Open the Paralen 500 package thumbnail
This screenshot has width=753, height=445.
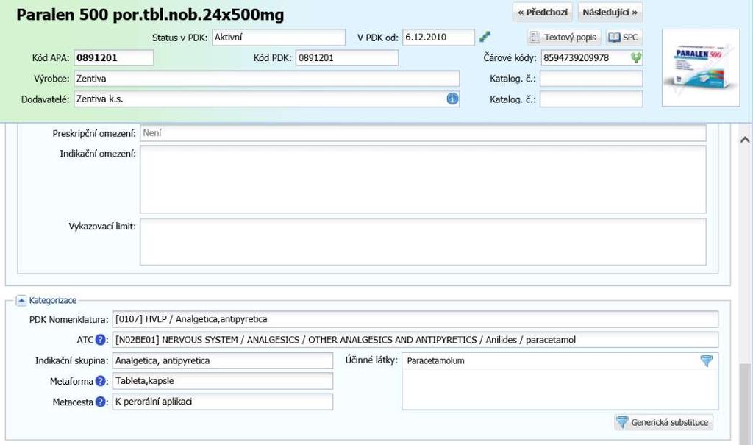tap(701, 68)
